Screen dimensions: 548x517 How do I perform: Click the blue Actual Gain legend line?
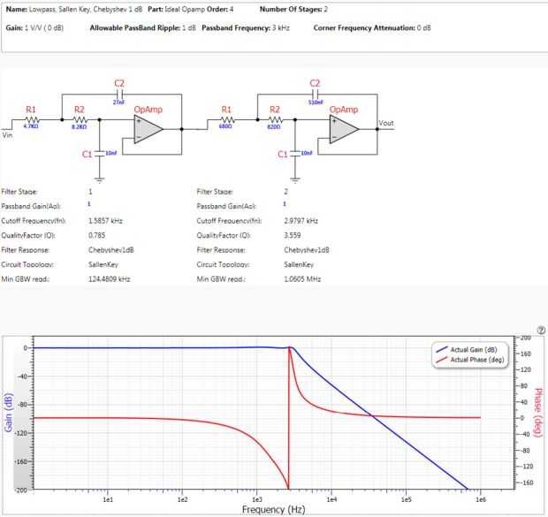[x=442, y=350]
